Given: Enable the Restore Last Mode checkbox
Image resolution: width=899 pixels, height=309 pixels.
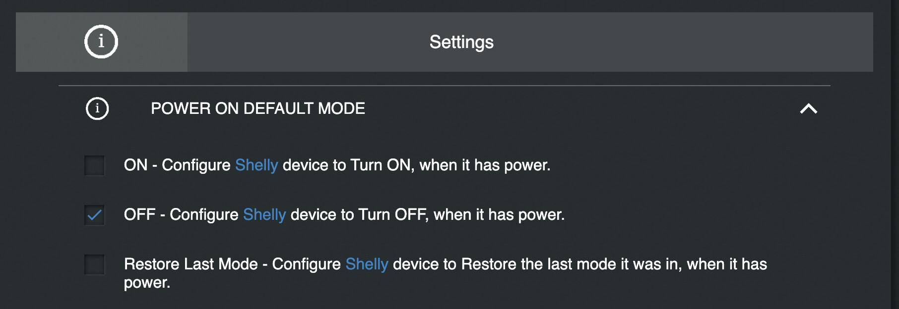Looking at the screenshot, I should 94,264.
